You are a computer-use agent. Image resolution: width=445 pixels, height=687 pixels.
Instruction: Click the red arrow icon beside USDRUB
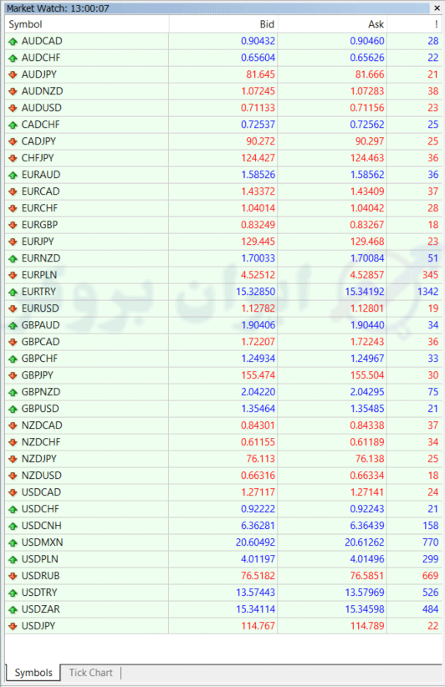13,576
